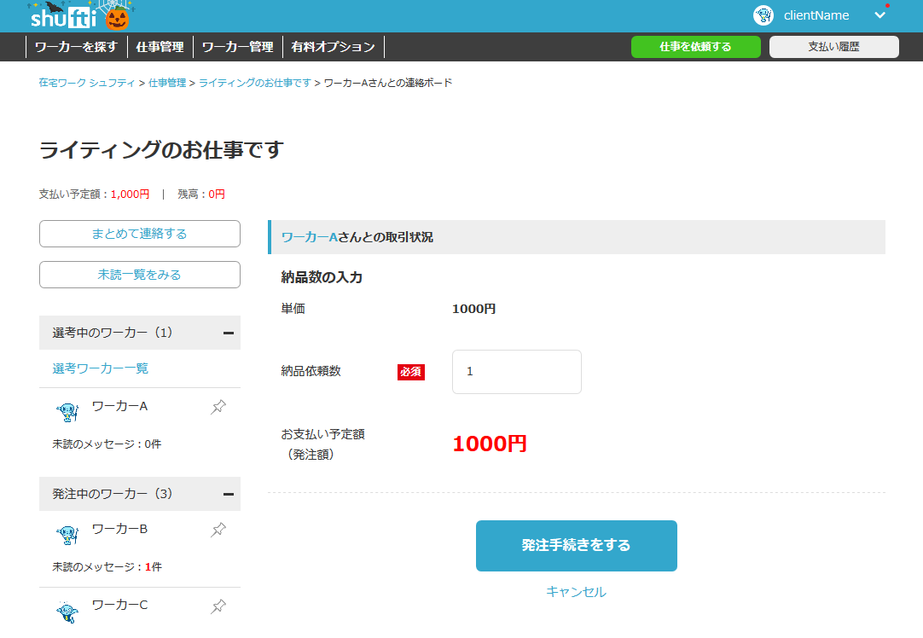923x638 pixels.
Task: Click the green 仕事を依頼する button
Action: [x=696, y=47]
